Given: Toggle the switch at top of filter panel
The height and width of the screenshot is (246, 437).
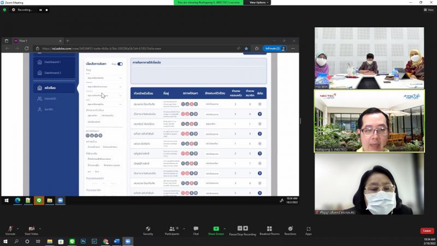Looking at the screenshot, I should (120, 64).
